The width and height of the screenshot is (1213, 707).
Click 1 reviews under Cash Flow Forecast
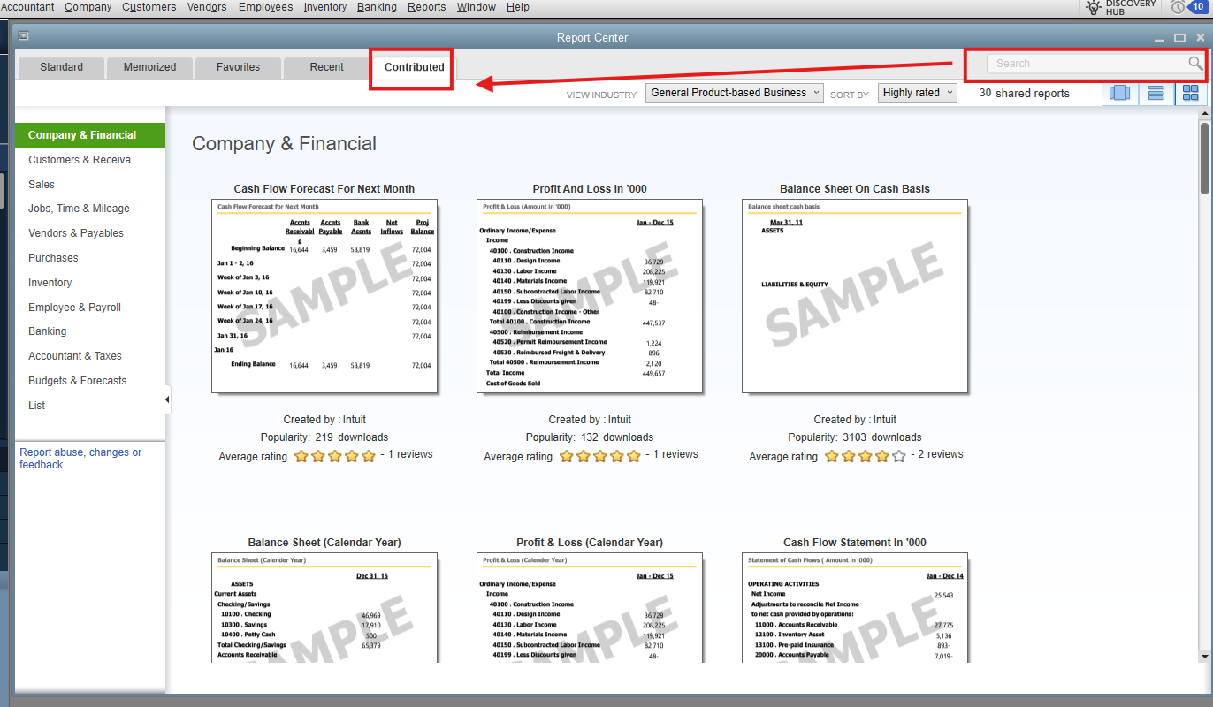click(411, 454)
